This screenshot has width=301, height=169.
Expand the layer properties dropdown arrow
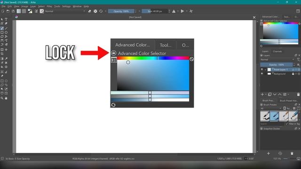click(288, 94)
